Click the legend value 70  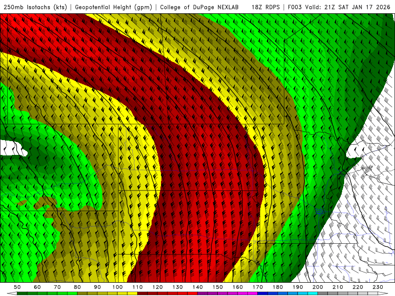click(57, 287)
